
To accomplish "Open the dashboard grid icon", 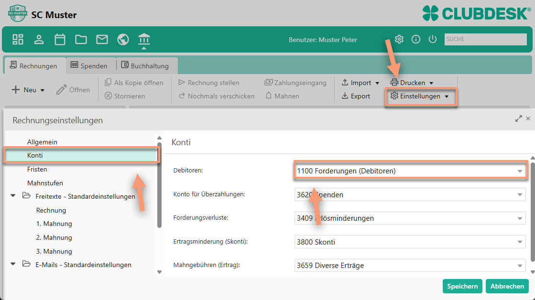I will pyautogui.click(x=18, y=40).
